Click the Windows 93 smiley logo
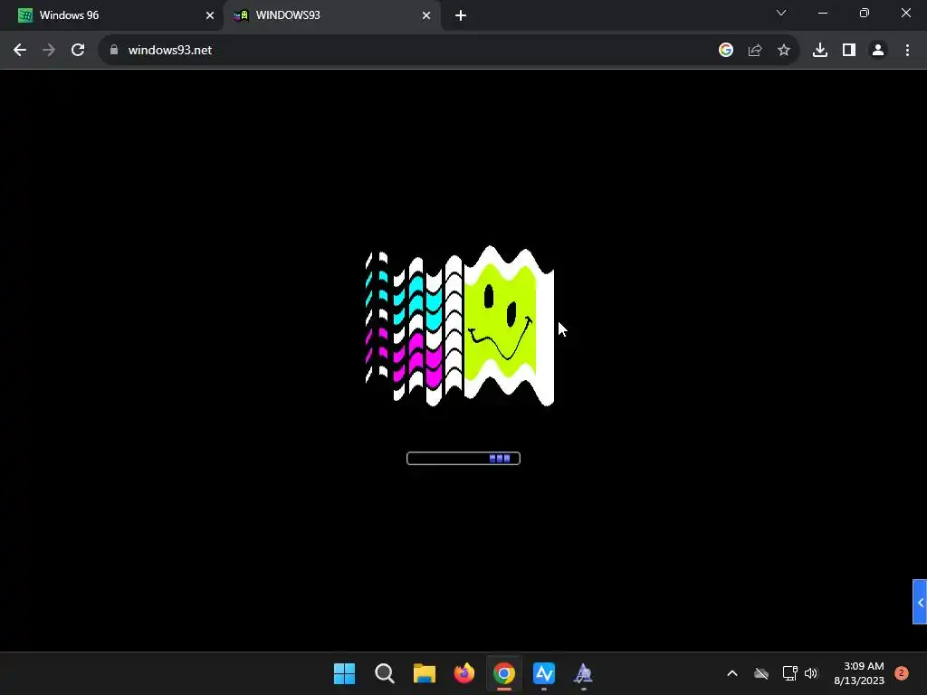The image size is (927, 695). point(460,326)
